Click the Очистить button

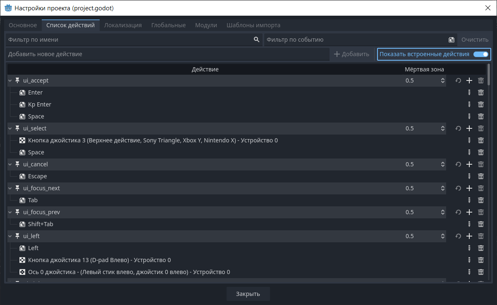[475, 40]
